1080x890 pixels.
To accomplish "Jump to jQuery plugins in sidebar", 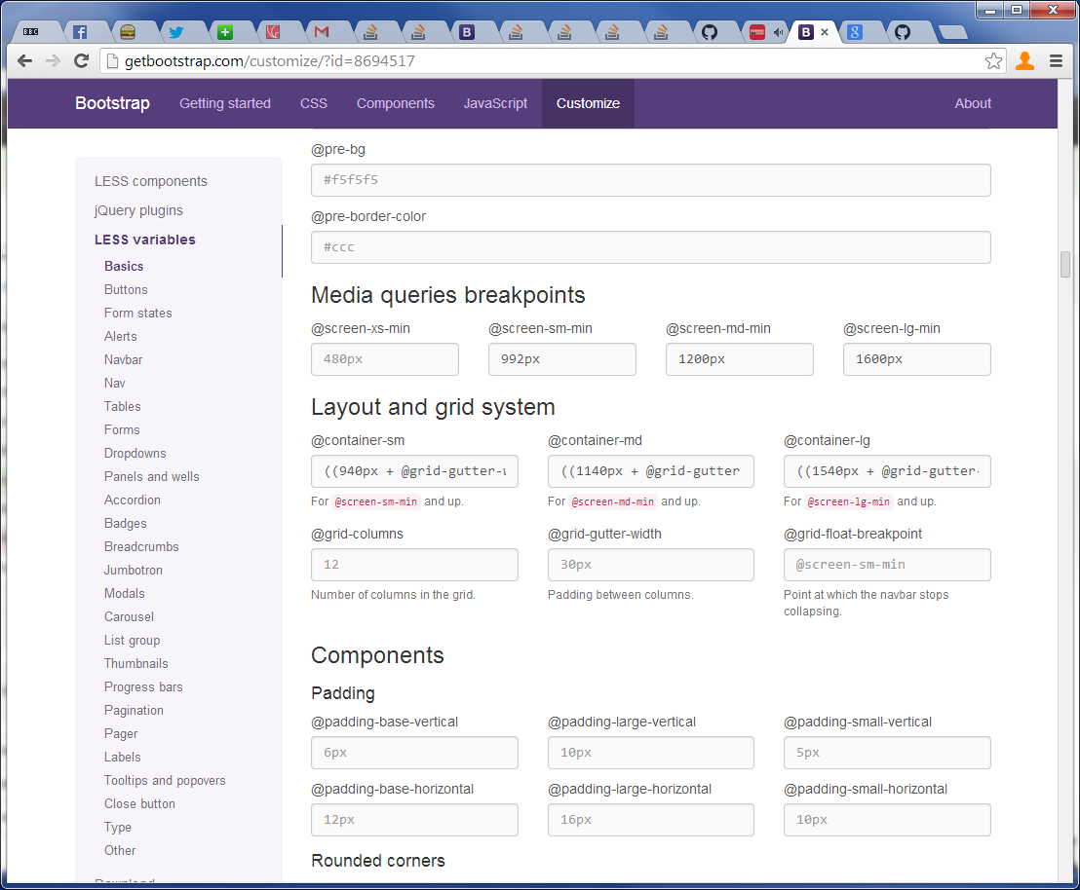I will pos(138,210).
